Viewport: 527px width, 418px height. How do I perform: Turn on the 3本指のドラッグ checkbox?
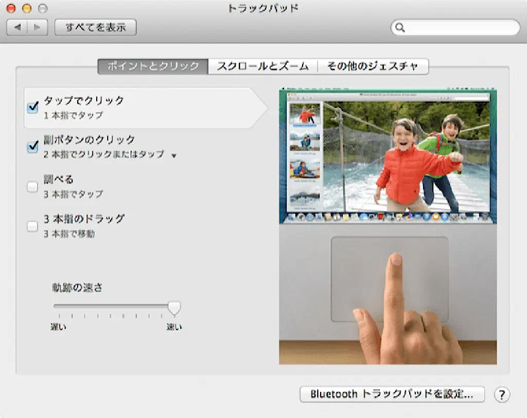click(x=33, y=226)
